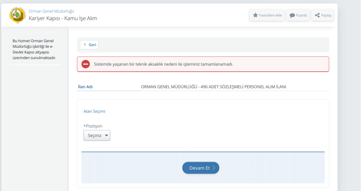361x191 pixels.
Task: Go back using the Geri button
Action: click(x=89, y=45)
